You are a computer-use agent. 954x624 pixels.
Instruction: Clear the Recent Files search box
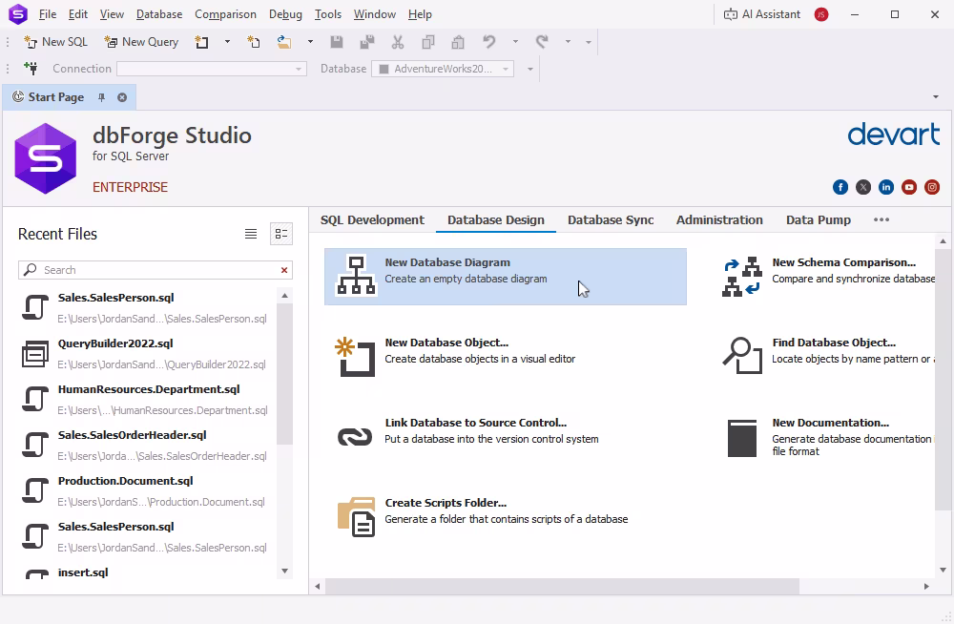(284, 270)
